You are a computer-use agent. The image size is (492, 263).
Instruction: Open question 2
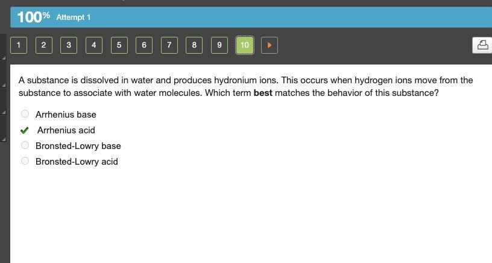point(43,45)
